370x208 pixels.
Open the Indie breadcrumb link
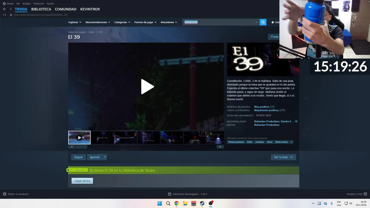point(91,32)
